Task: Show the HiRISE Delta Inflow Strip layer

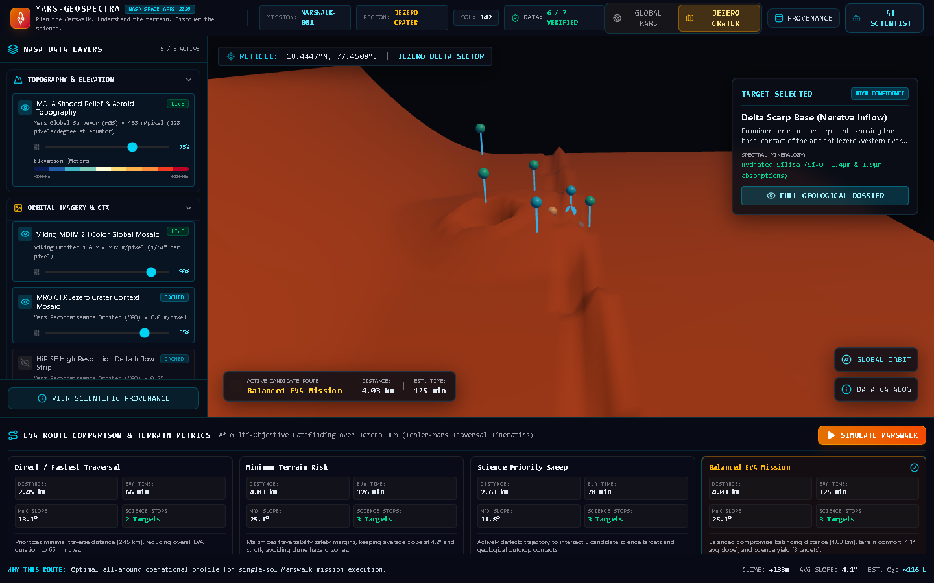Action: point(25,363)
